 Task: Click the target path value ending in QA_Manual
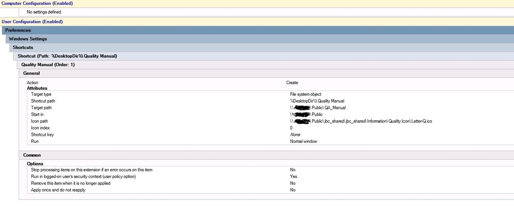tap(318, 108)
